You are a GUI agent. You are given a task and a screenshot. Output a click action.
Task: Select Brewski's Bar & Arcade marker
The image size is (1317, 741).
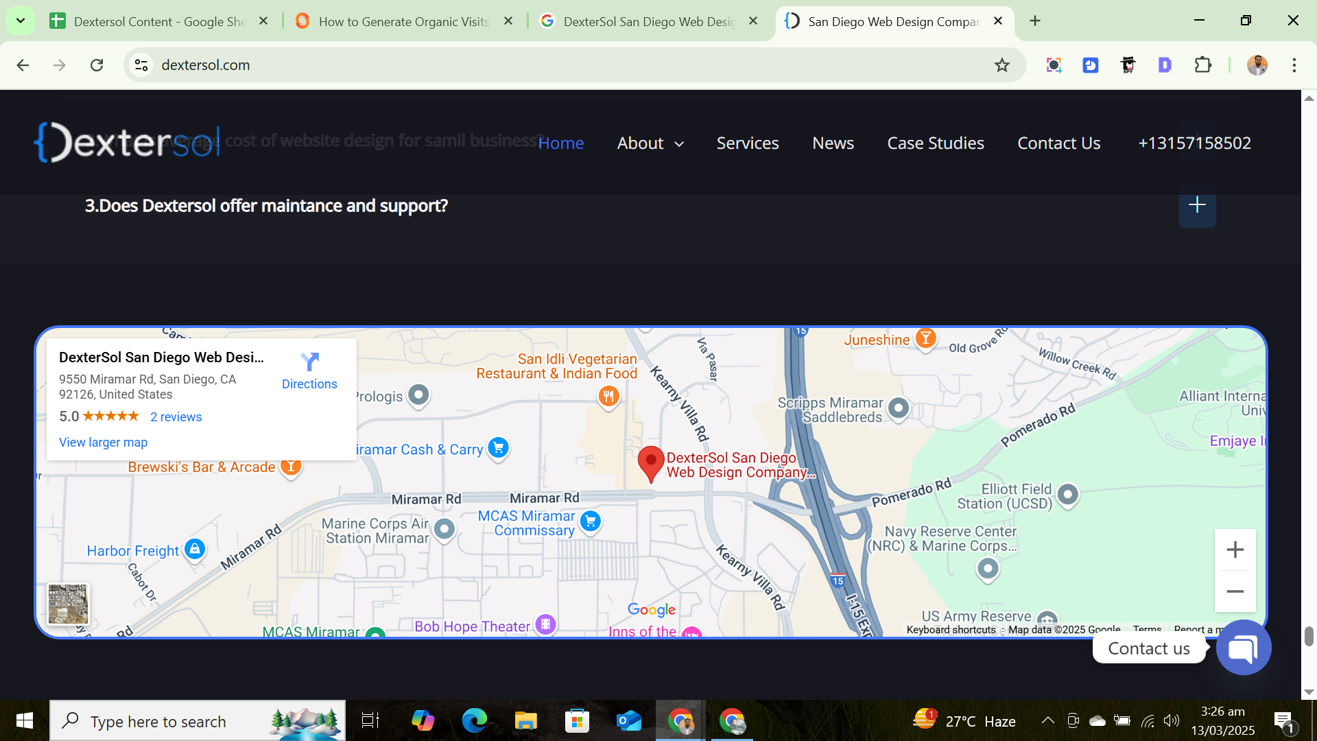(291, 467)
